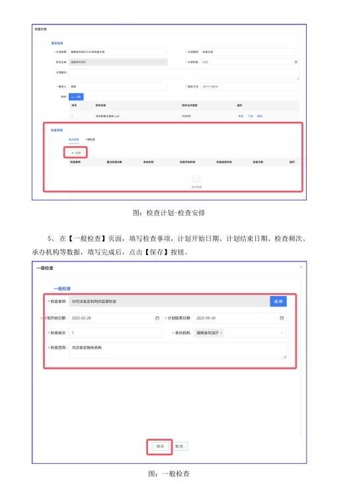Click the 取消 button

[179, 447]
